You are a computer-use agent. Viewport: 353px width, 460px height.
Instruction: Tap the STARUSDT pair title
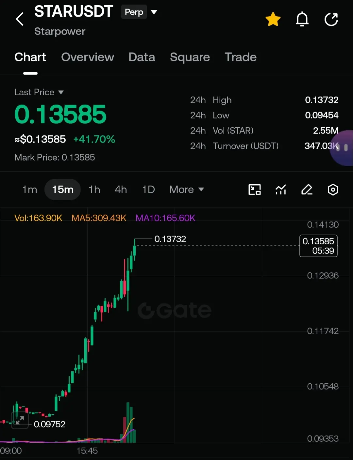(74, 11)
